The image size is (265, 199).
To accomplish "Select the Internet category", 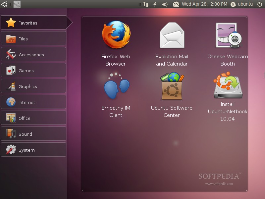I will (33, 102).
